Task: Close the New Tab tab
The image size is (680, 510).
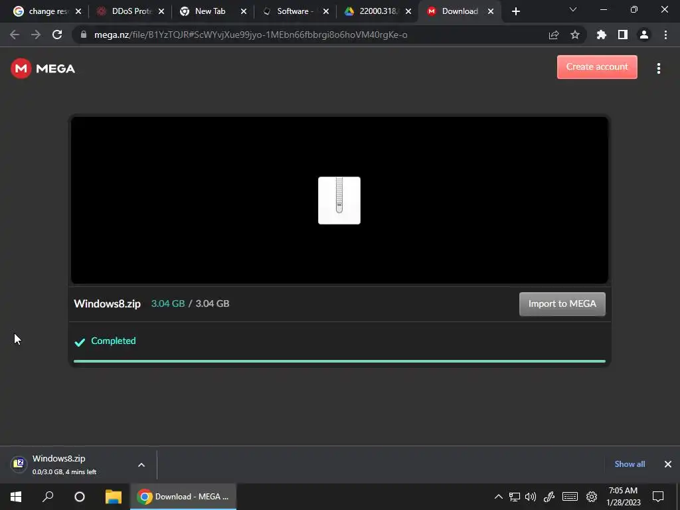Action: coord(244,11)
